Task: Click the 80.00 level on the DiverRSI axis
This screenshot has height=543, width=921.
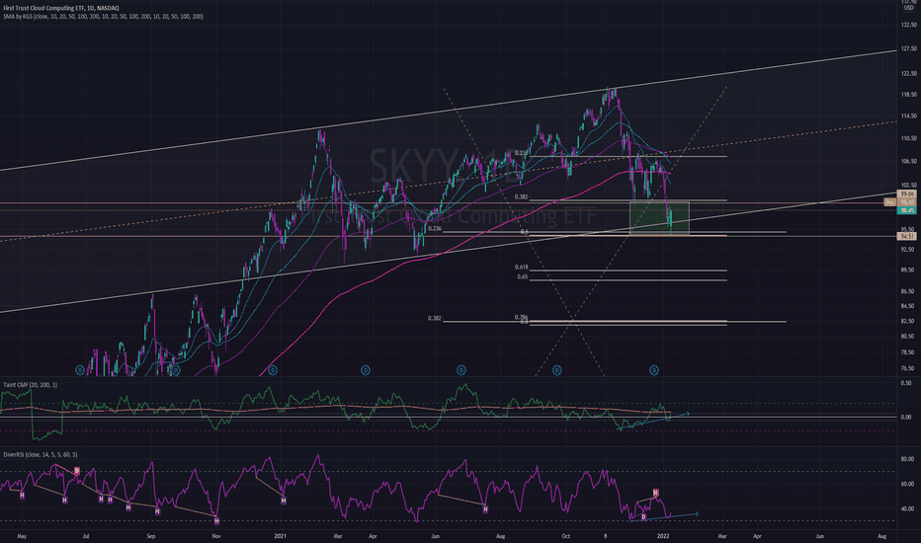Action: pos(907,459)
